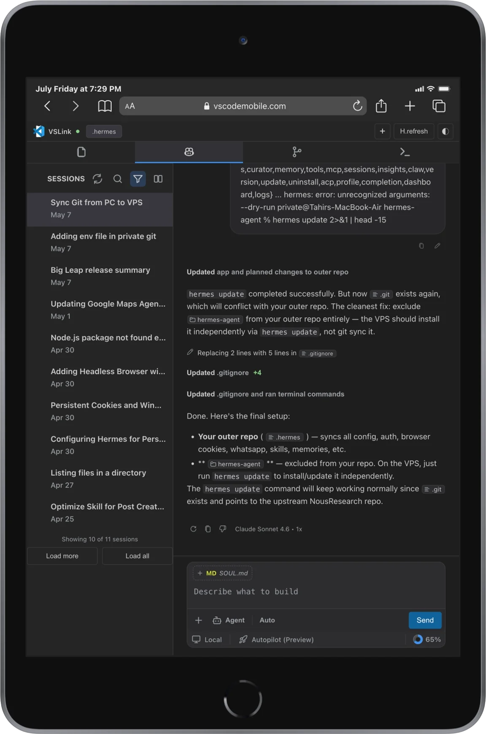Open Safari bookmarks book icon
This screenshot has height=734, width=486.
(x=105, y=106)
